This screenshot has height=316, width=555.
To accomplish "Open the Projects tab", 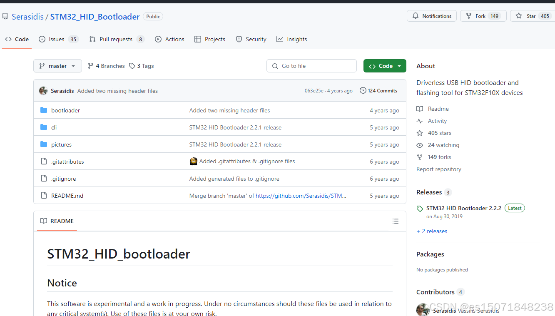I will (210, 39).
